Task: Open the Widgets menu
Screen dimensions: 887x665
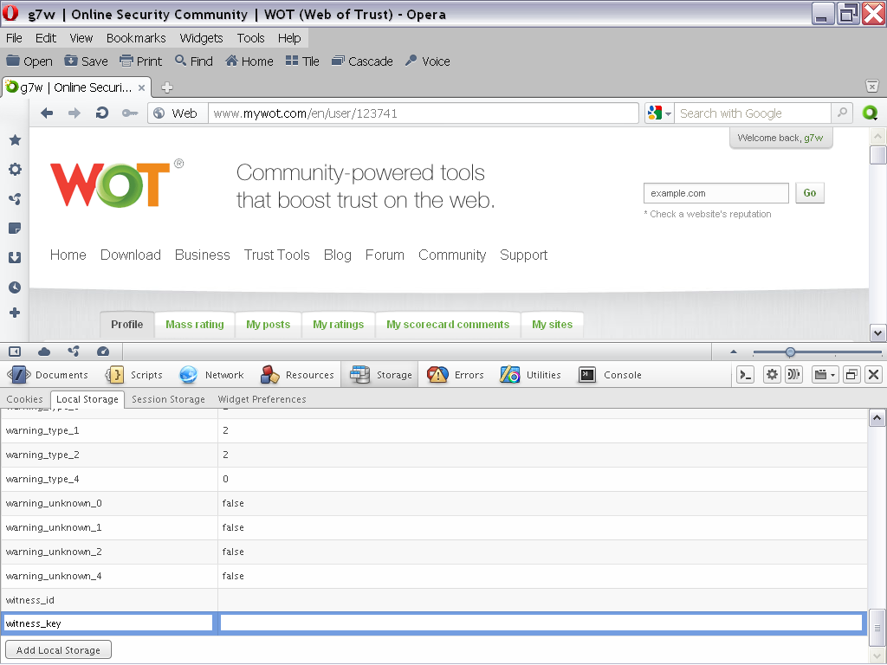Action: (x=201, y=38)
